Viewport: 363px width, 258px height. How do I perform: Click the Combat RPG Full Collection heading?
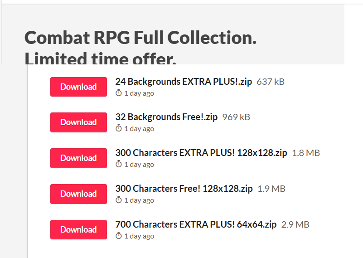pyautogui.click(x=140, y=38)
